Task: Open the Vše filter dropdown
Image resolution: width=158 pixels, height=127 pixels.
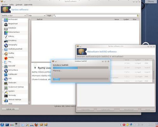Action: tap(37, 16)
